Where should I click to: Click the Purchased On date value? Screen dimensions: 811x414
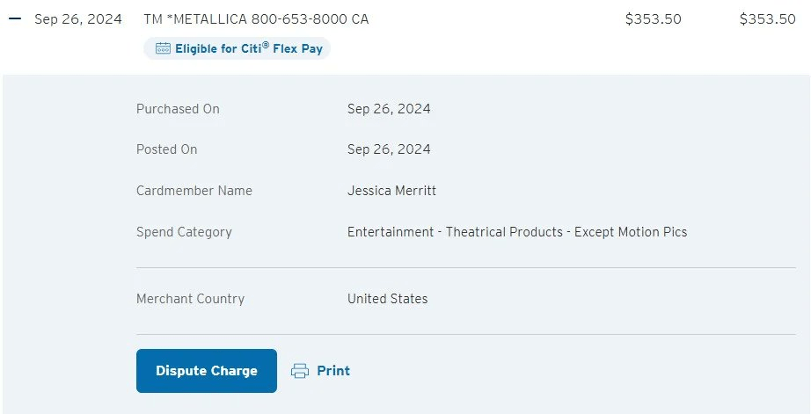pos(389,109)
